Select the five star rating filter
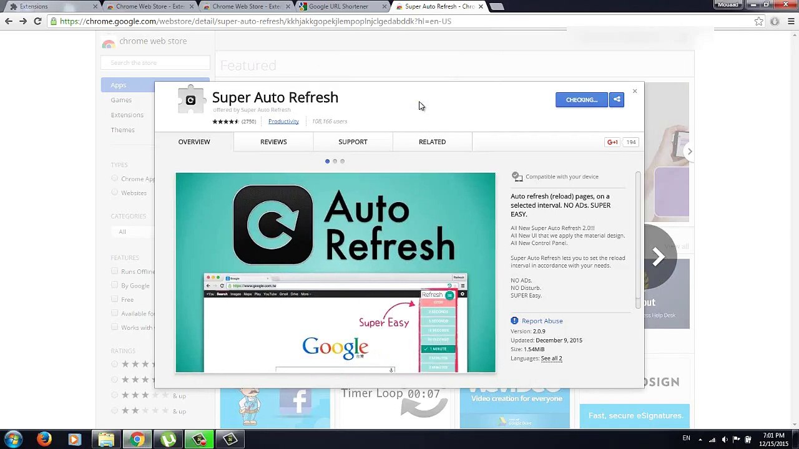The height and width of the screenshot is (449, 799). tap(114, 364)
